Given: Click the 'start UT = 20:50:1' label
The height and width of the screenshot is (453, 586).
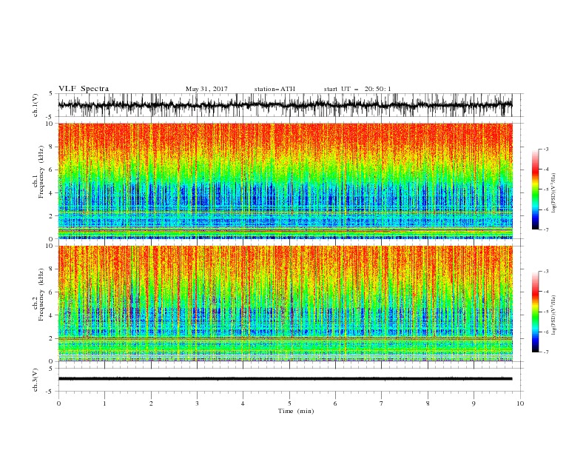Looking at the screenshot, I should tap(357, 89).
